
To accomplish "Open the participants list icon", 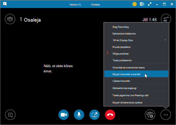I will tap(10, 19).
